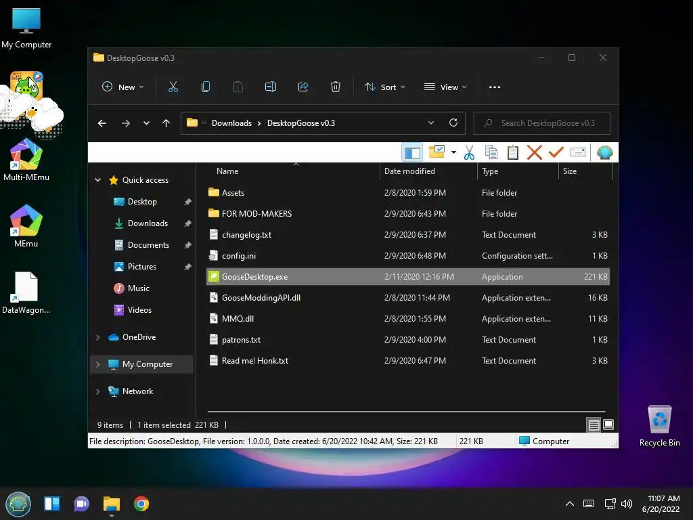Expand the address bar history dropdown
693x520 pixels.
pos(431,123)
